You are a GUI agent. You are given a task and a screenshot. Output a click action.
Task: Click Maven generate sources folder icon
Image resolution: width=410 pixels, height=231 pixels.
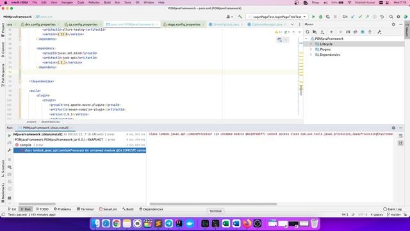click(x=315, y=32)
